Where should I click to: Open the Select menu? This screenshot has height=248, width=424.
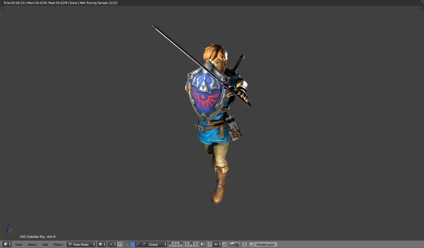(32, 244)
